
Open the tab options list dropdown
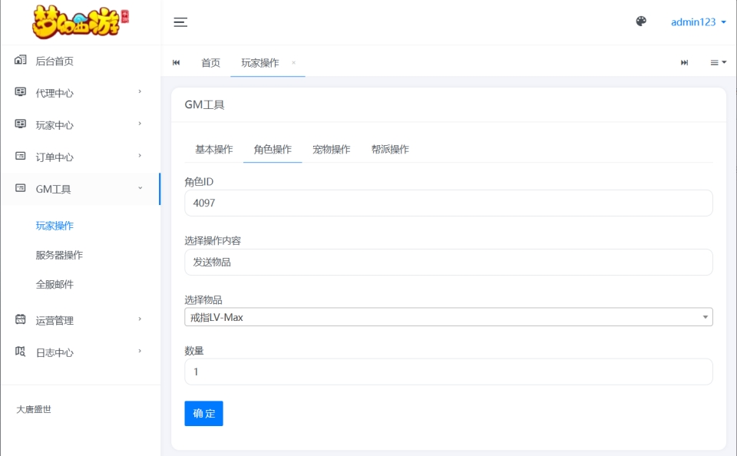(719, 62)
